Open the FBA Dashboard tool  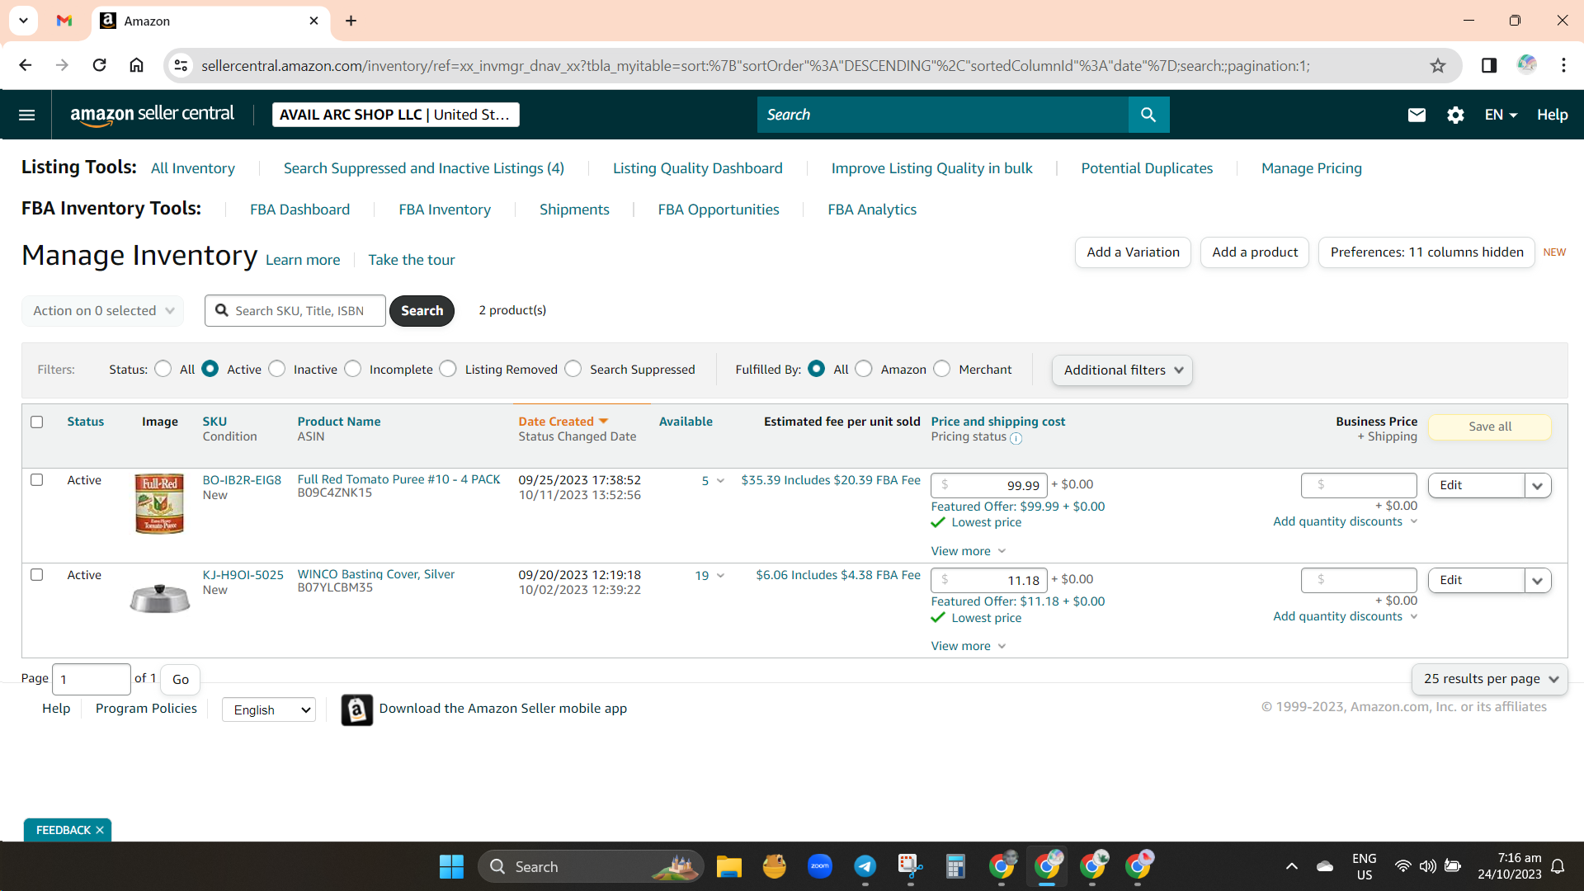tap(300, 210)
